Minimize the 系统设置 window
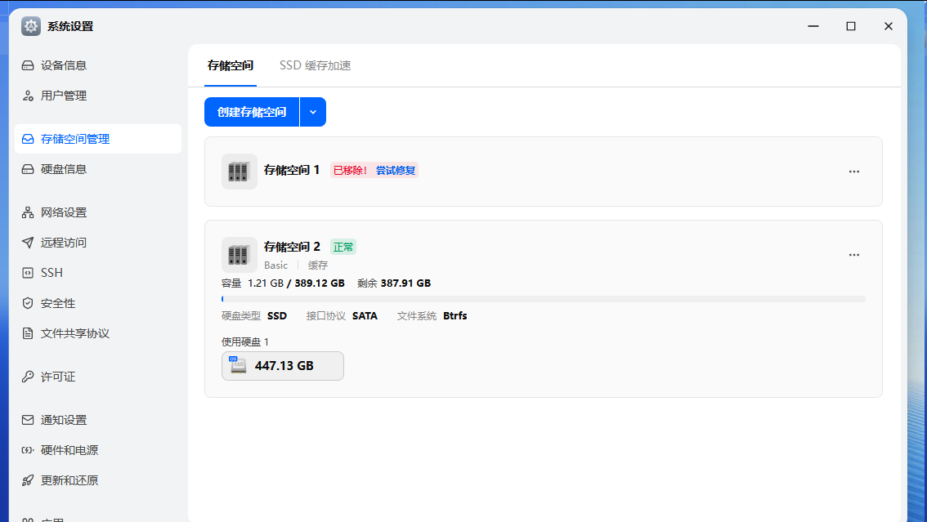Image resolution: width=927 pixels, height=522 pixels. [x=813, y=26]
